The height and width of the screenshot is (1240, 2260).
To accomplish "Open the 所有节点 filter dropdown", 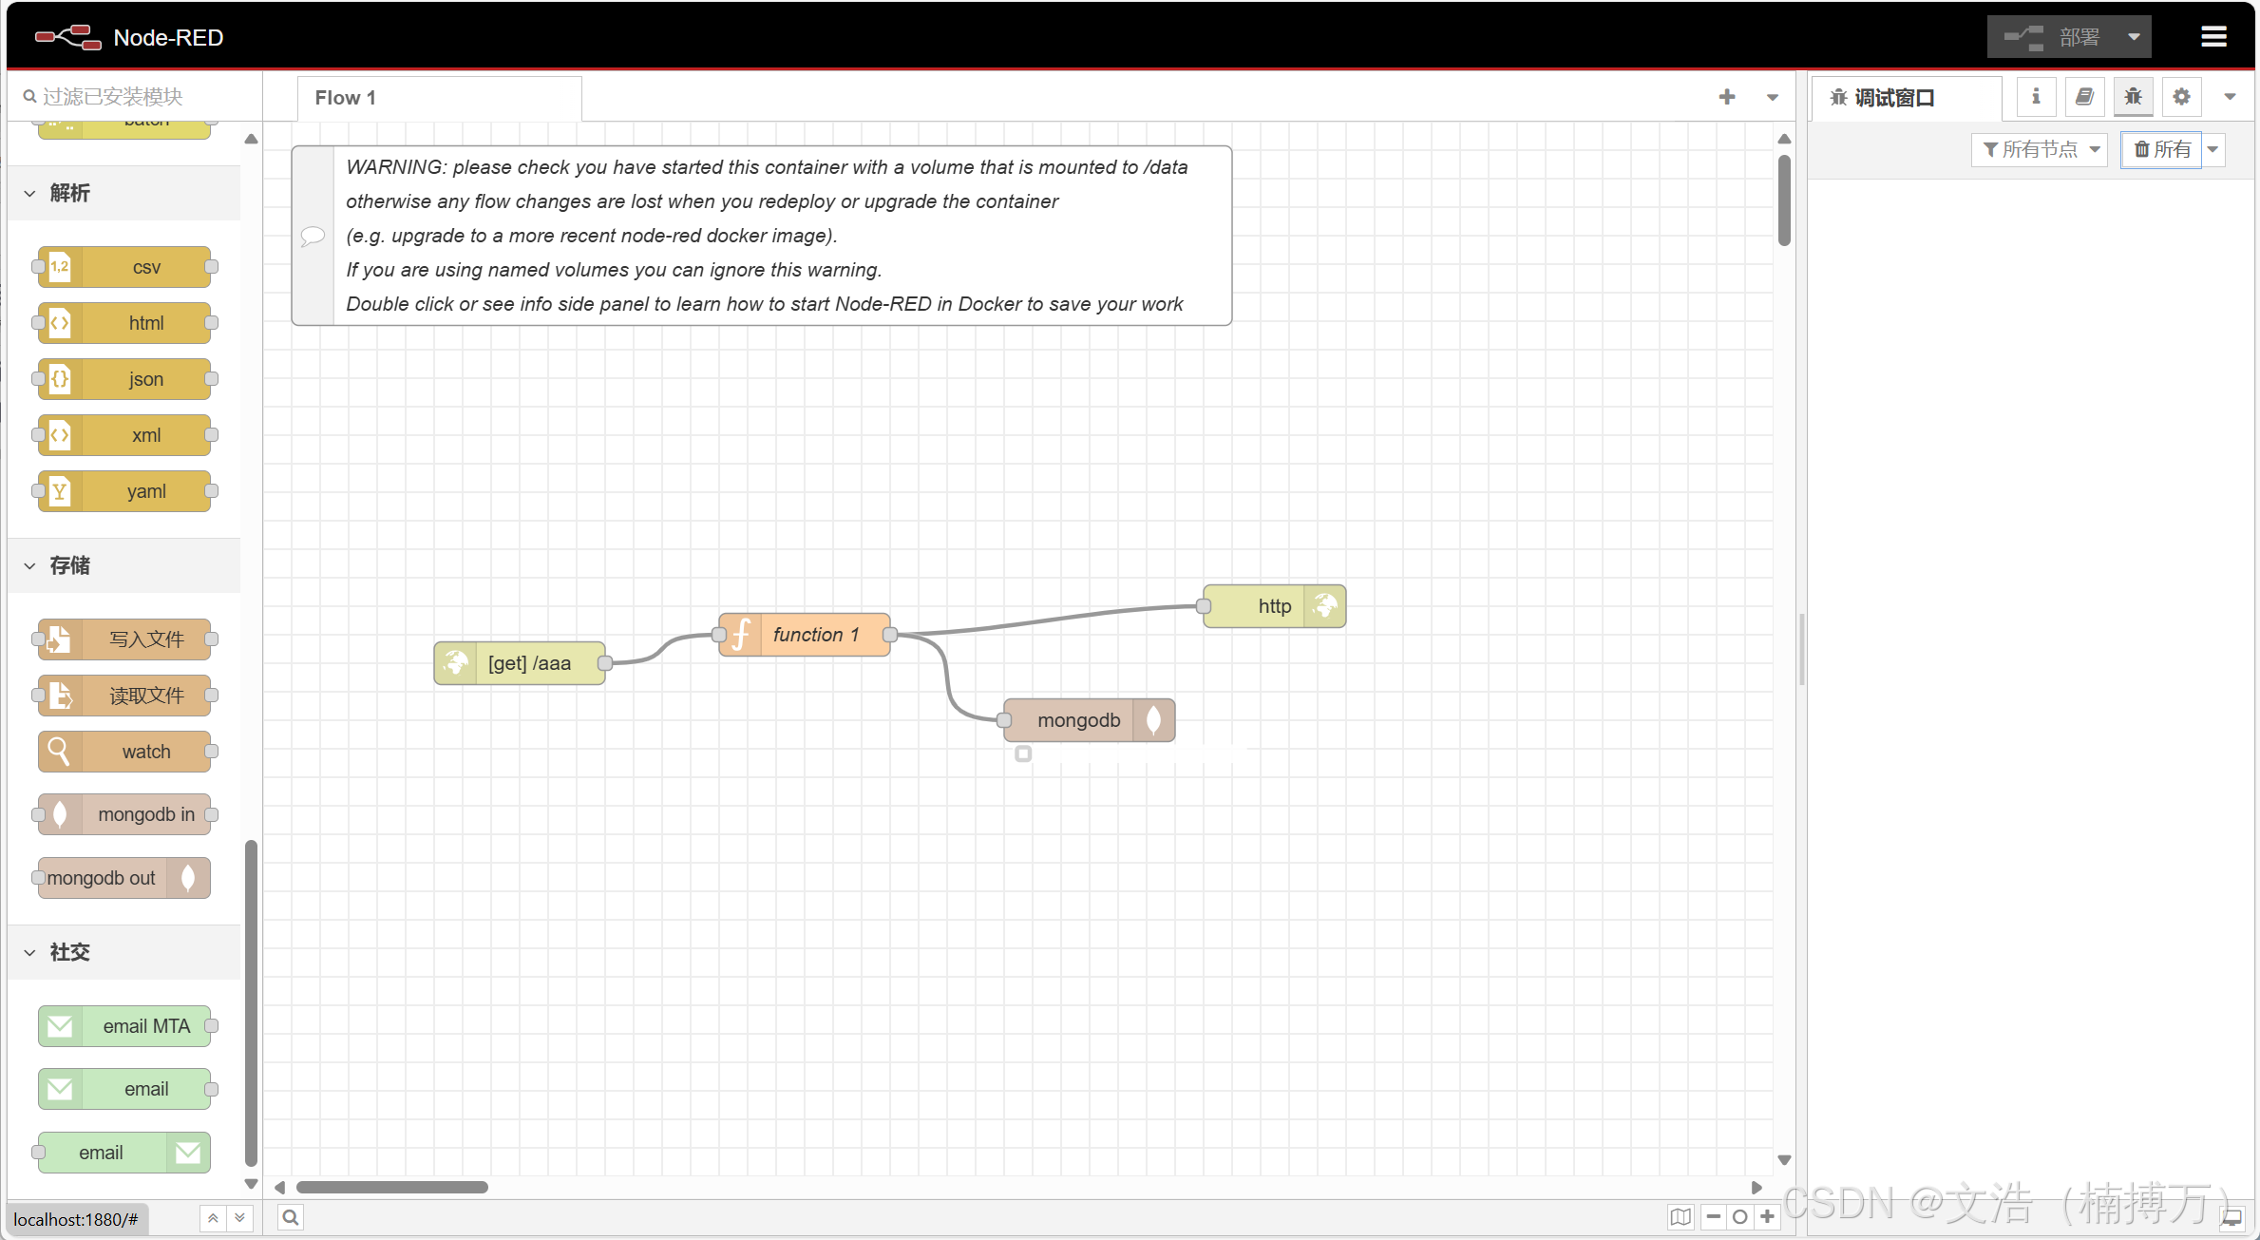I will point(2040,149).
